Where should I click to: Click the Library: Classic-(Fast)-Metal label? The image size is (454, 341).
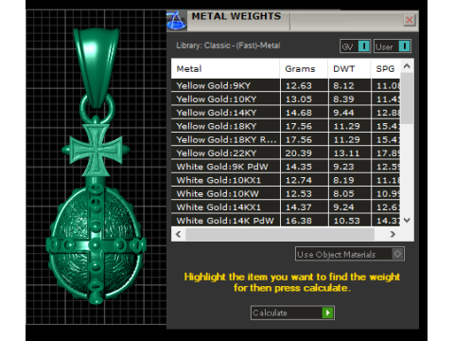click(228, 45)
